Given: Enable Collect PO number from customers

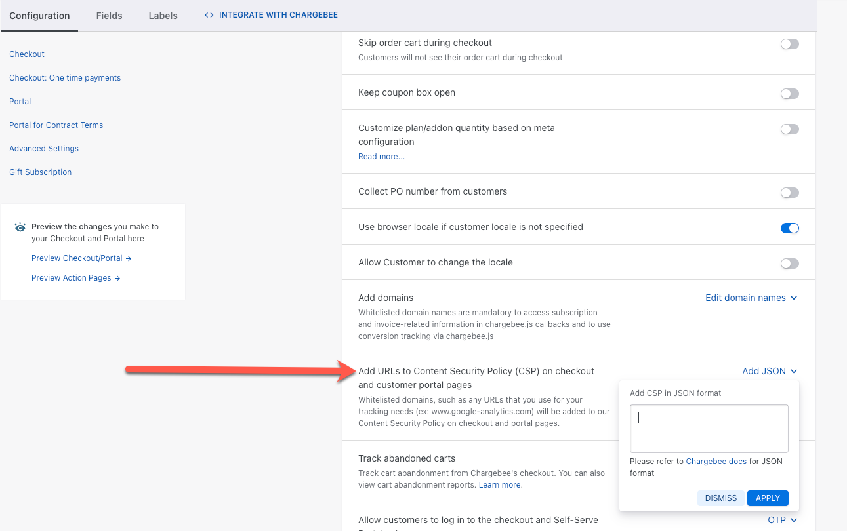Looking at the screenshot, I should [x=789, y=193].
